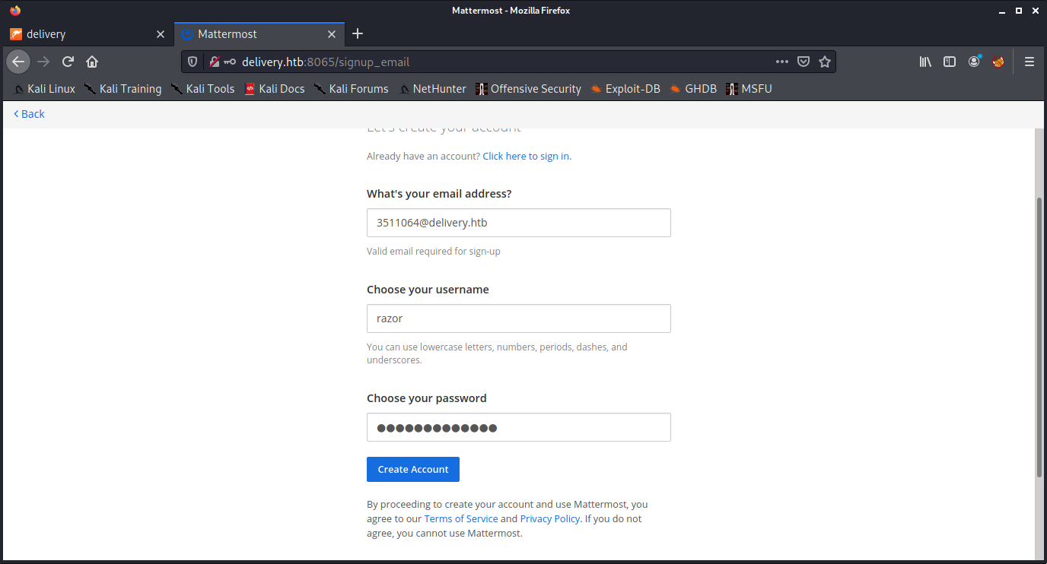This screenshot has width=1047, height=564.
Task: Open the Kali Tools bookmark
Action: click(202, 89)
